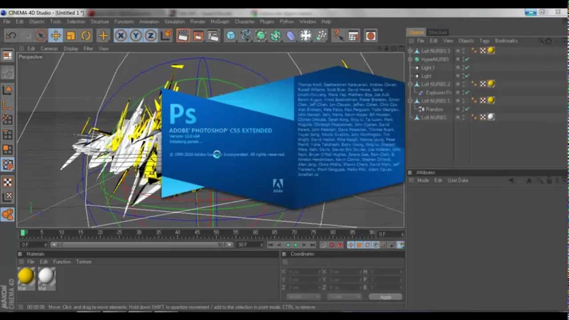Viewport: 569px width, 320px height.
Task: Select the Use Point Tool sidebar icon
Action: tap(8, 120)
